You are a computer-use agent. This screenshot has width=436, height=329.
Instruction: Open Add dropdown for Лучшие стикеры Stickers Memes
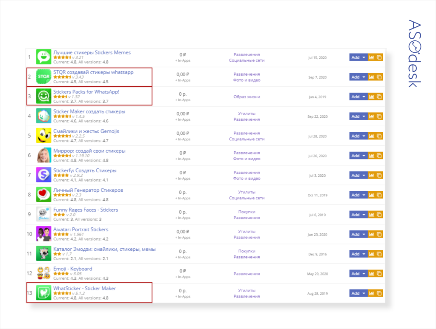(x=359, y=57)
